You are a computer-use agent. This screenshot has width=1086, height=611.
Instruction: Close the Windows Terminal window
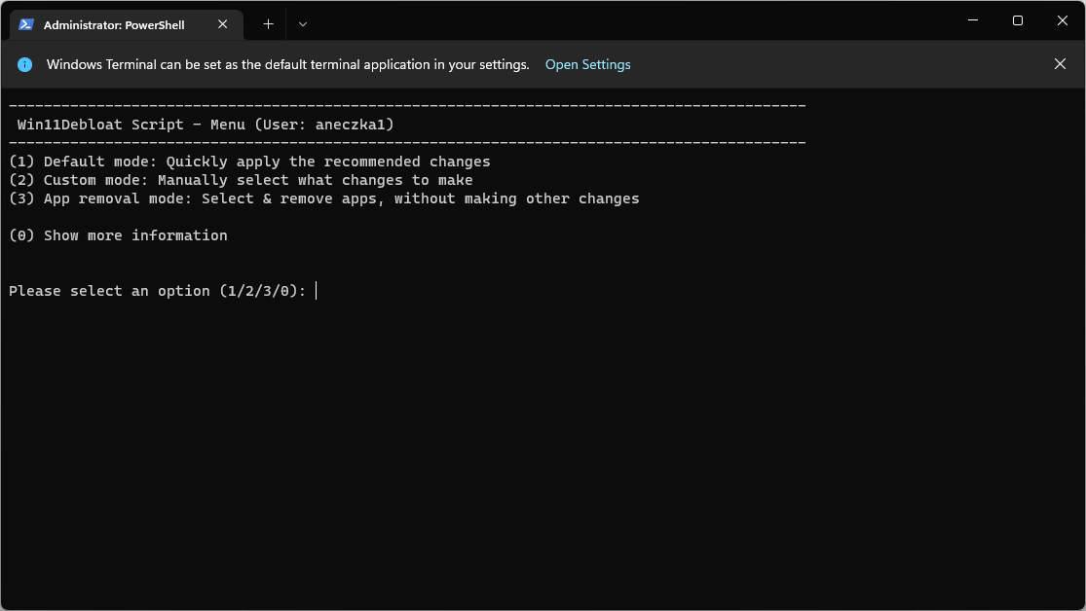tap(1062, 20)
